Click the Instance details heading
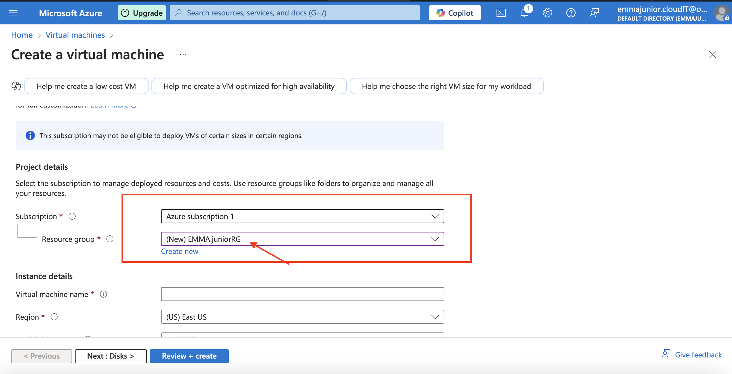 pos(44,276)
